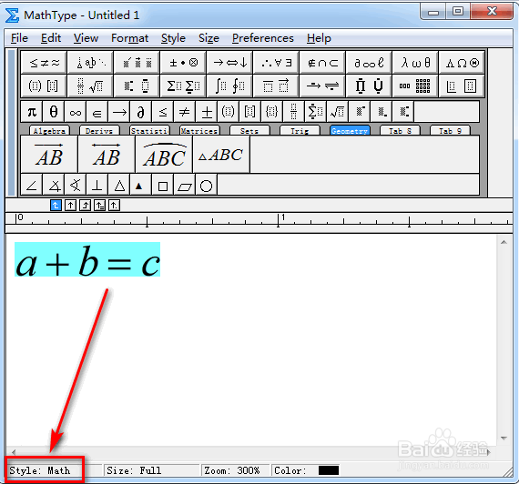
Task: Insert the square root template from small bar
Action: coord(337,112)
